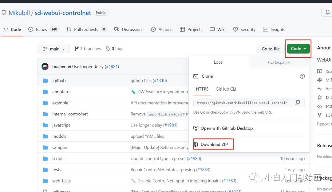Open huchenlei's profile link

tap(61, 66)
